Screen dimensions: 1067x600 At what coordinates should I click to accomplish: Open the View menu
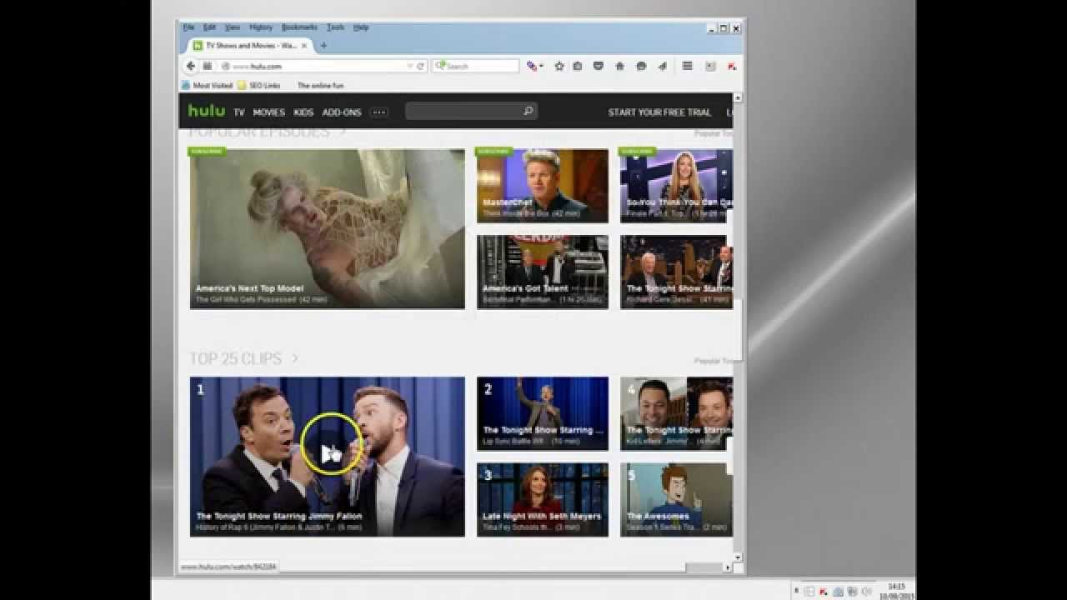pos(233,27)
